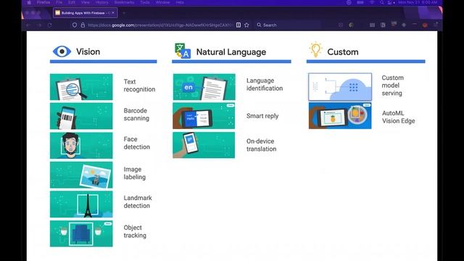Click the 'Landmark detection' label
Viewport: 464px width, 261px height.
pyautogui.click(x=138, y=202)
